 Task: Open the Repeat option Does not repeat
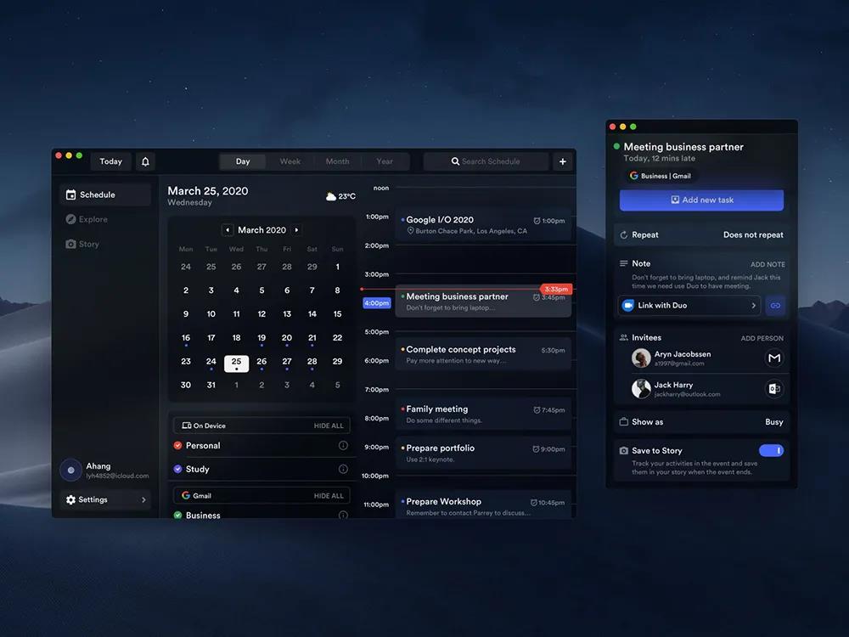(753, 235)
